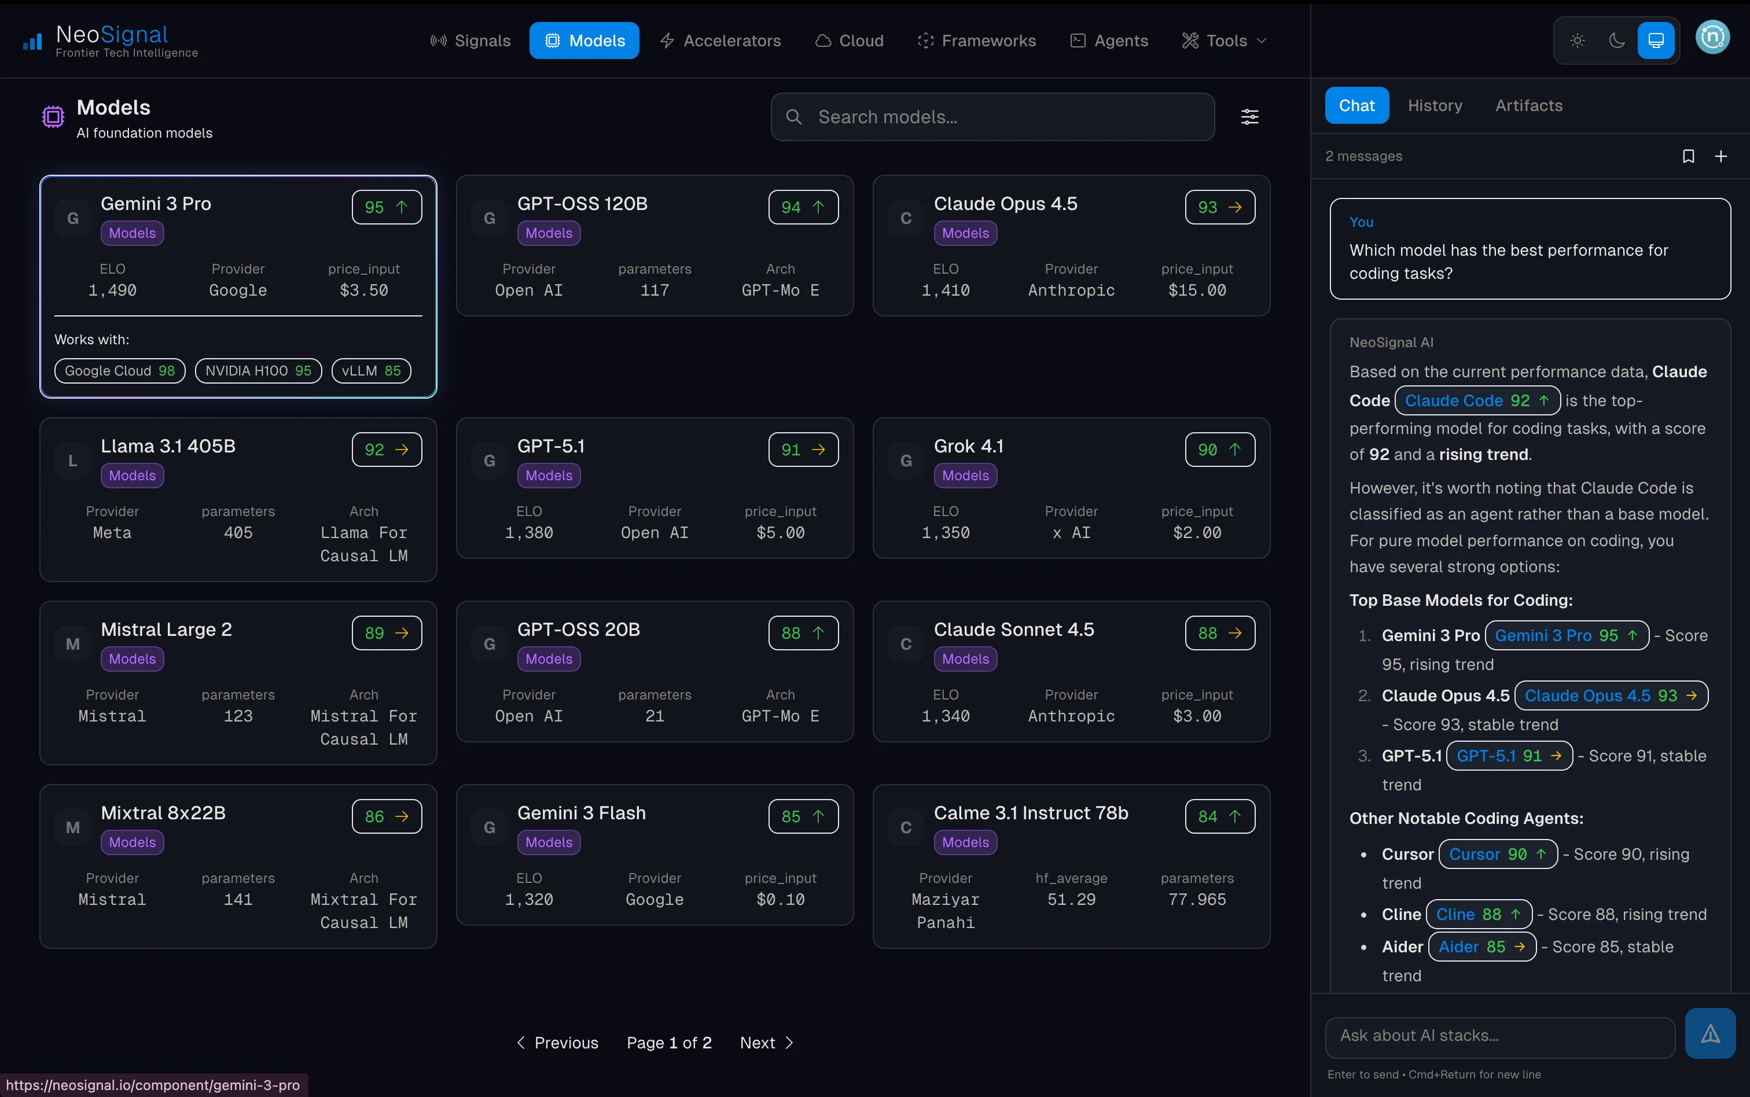The image size is (1750, 1097).
Task: Click the NeoSignal bar chart logo
Action: pyautogui.click(x=32, y=41)
